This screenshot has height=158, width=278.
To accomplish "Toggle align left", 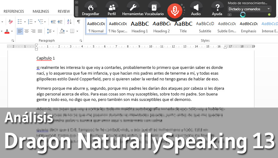I will (20, 31).
